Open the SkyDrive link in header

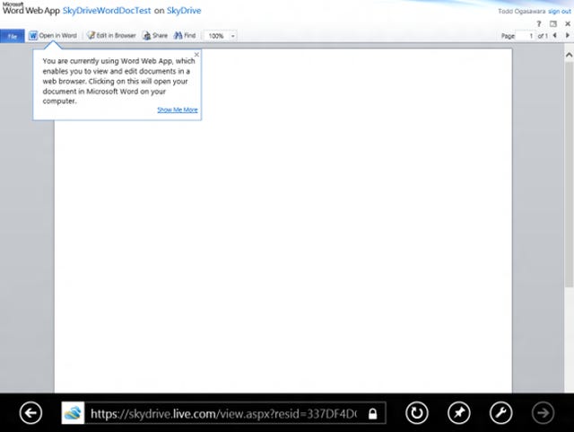[184, 11]
